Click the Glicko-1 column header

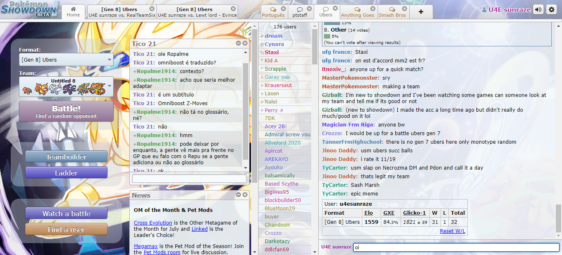pyautogui.click(x=414, y=213)
